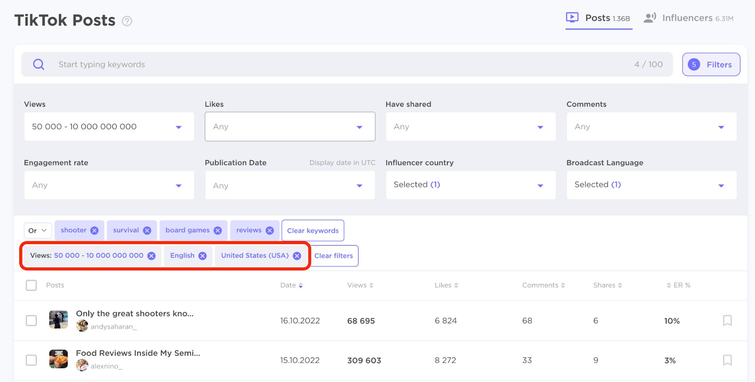Tick the select-all Posts checkbox
Viewport: 755px width, 382px height.
pos(31,285)
